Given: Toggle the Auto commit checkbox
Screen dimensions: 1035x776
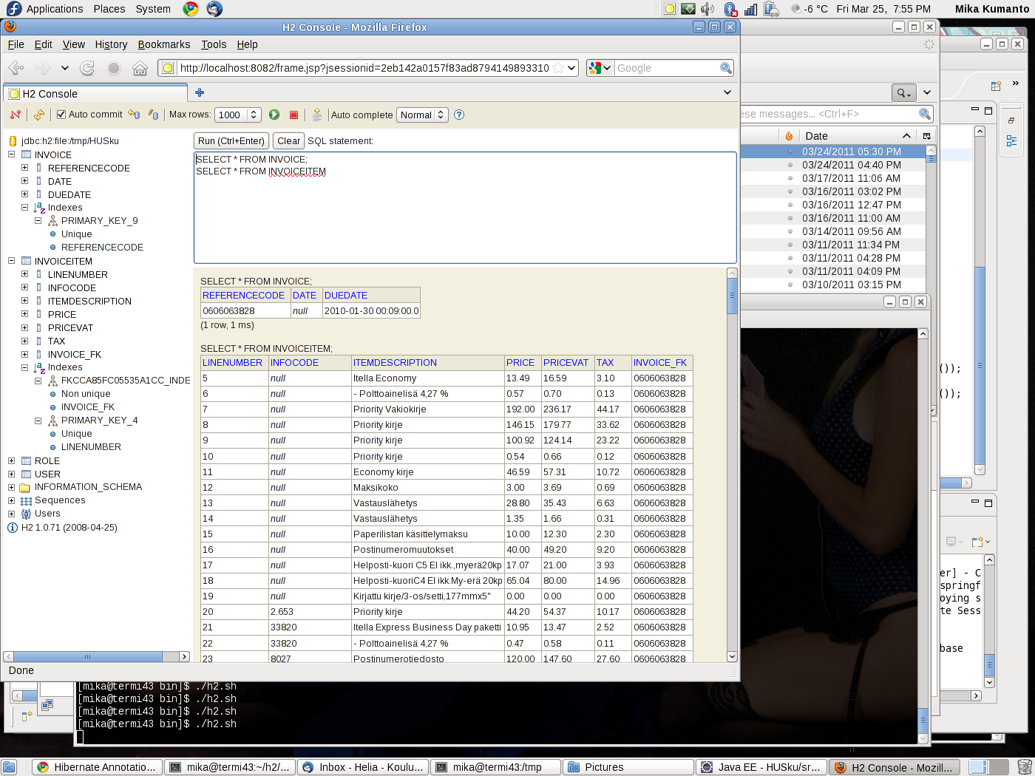Looking at the screenshot, I should [x=61, y=115].
